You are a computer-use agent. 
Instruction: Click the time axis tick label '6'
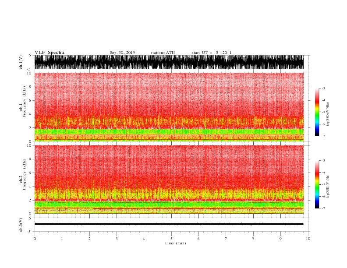[x=198, y=239]
